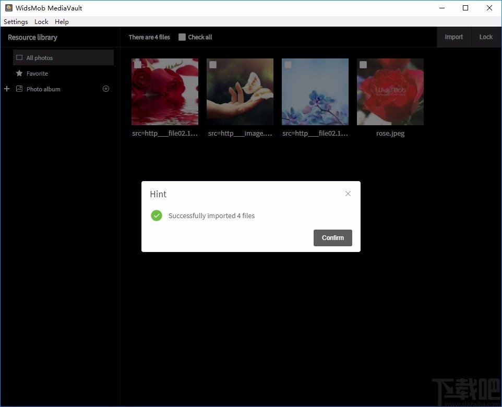Click the All photos grid icon
The width and height of the screenshot is (502, 407).
(19, 57)
